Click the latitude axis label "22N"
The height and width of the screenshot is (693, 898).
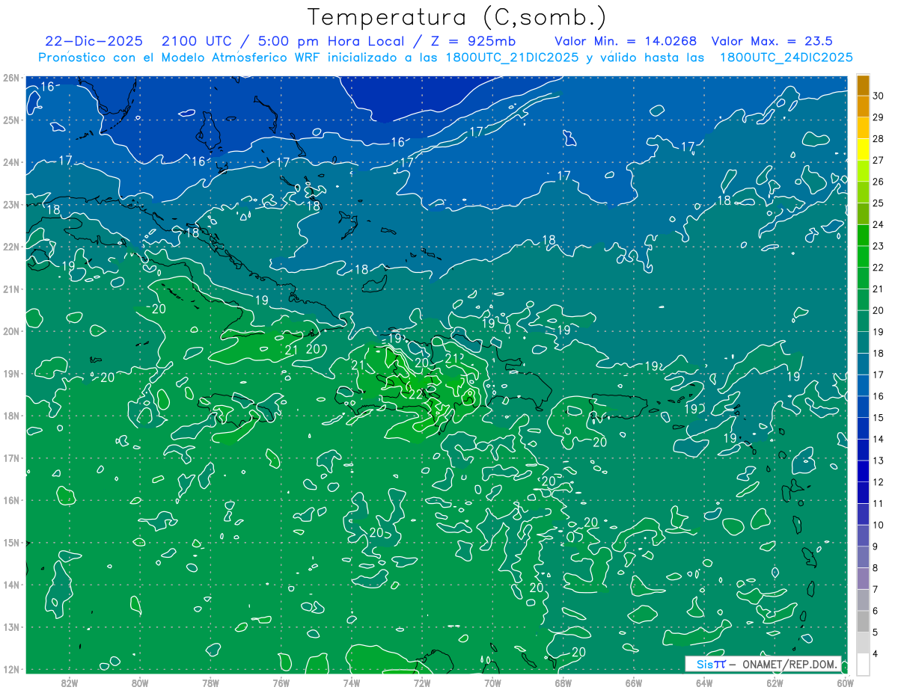point(11,247)
